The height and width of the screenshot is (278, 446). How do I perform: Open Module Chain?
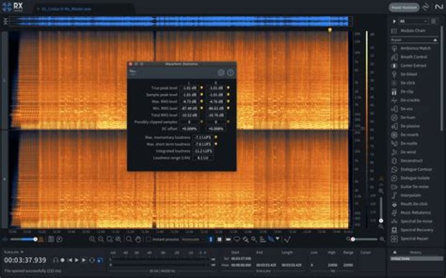click(x=411, y=30)
